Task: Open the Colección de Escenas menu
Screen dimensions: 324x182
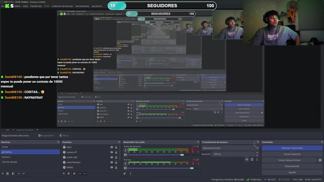Action: 62,6
